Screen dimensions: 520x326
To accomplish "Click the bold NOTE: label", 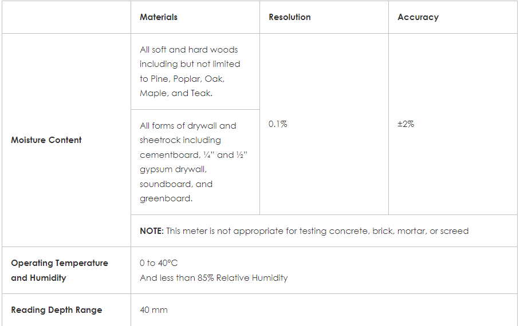I will pos(152,231).
